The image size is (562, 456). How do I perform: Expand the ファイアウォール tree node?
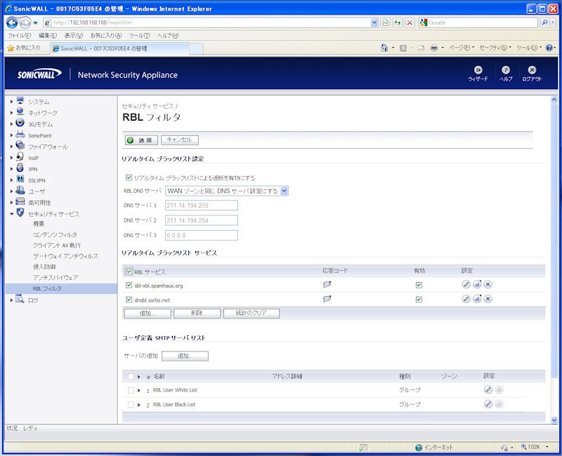pyautogui.click(x=12, y=147)
